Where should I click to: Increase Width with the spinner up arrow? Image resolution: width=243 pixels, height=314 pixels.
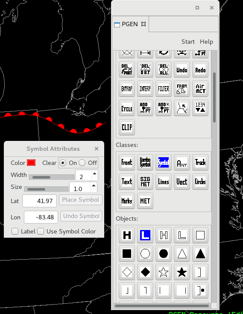pyautogui.click(x=95, y=173)
